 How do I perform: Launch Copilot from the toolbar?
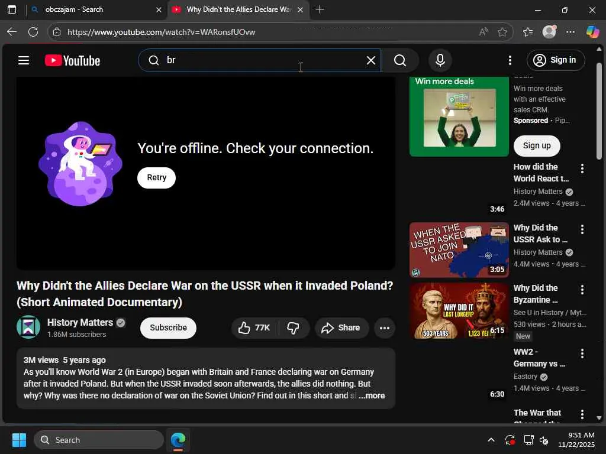coord(592,32)
